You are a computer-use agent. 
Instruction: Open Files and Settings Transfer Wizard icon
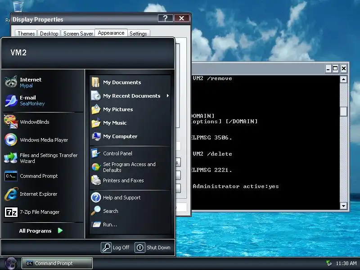coord(11,158)
